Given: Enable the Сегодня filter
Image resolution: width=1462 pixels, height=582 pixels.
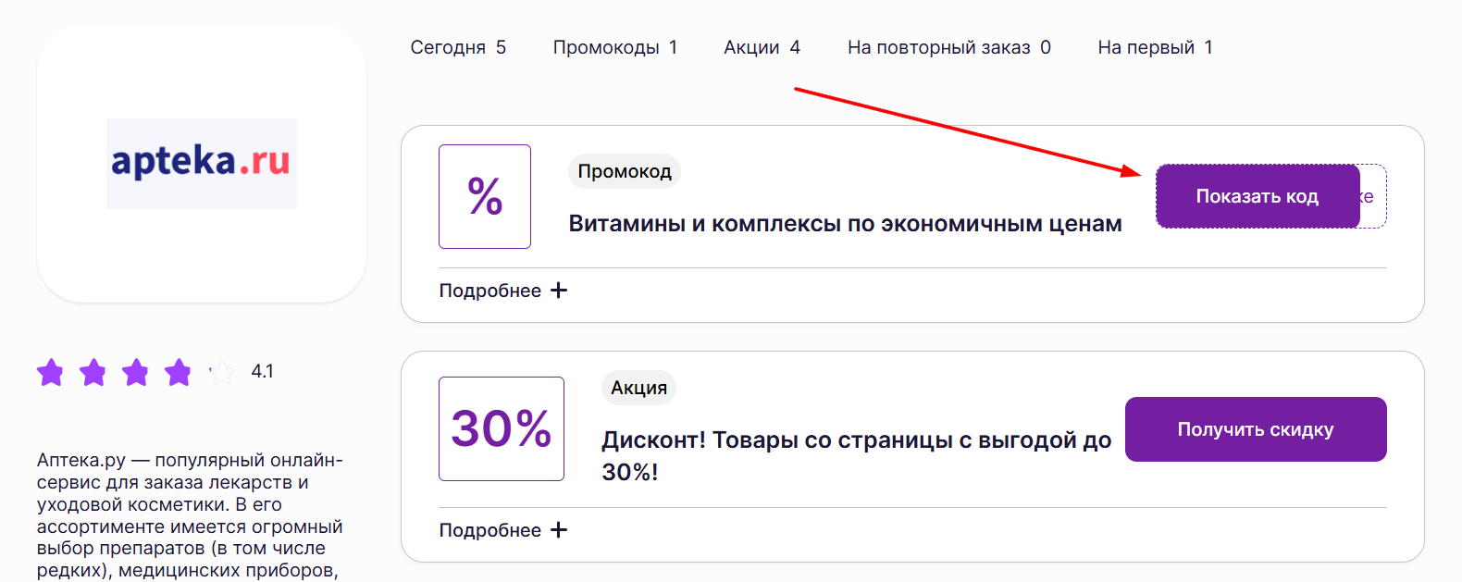Looking at the screenshot, I should click(x=459, y=47).
